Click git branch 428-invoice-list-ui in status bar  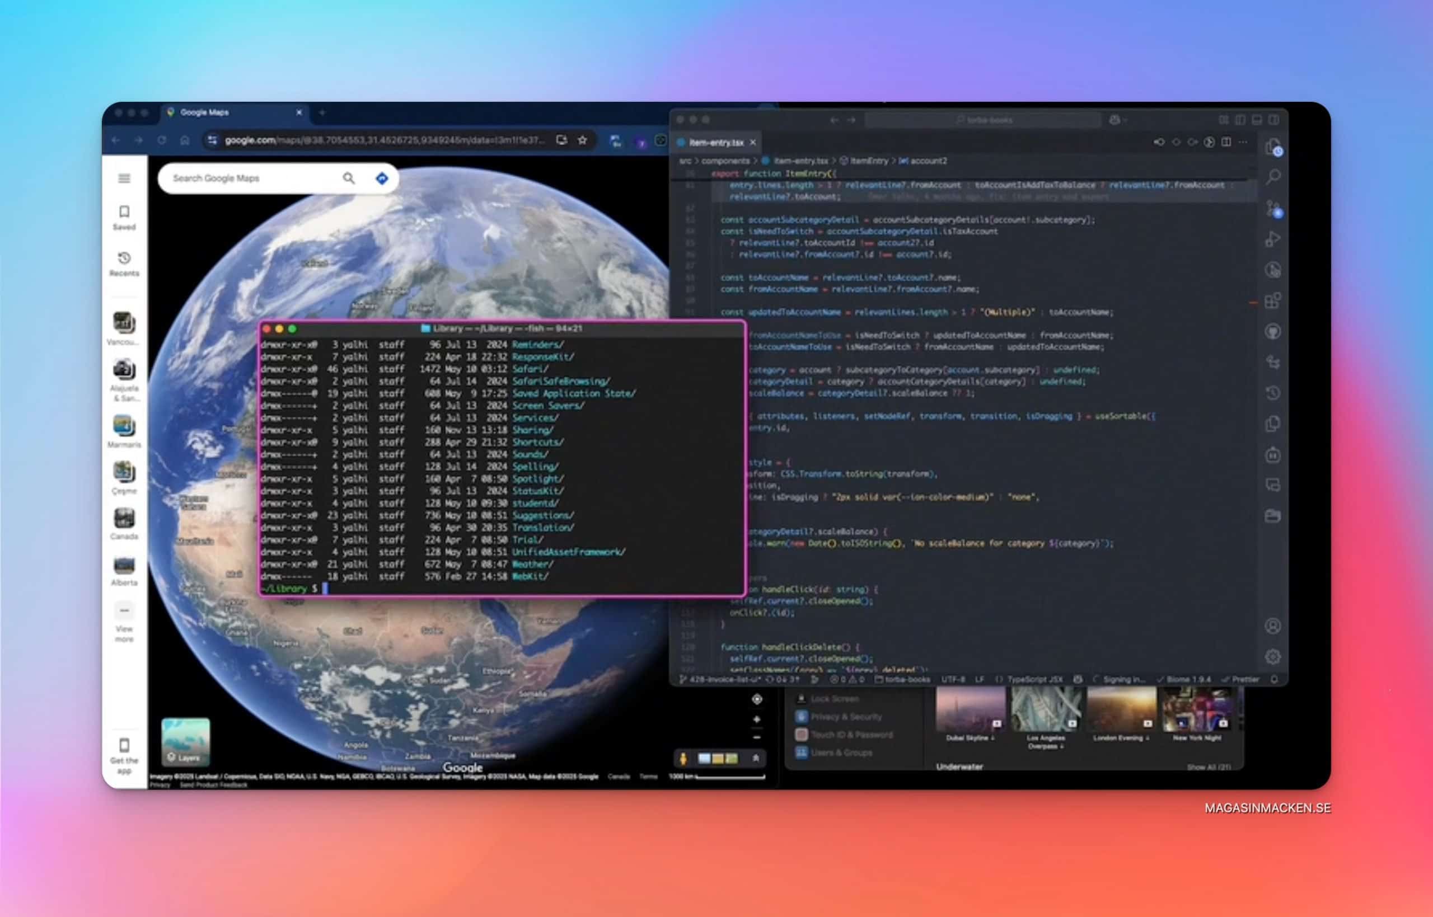point(719,679)
